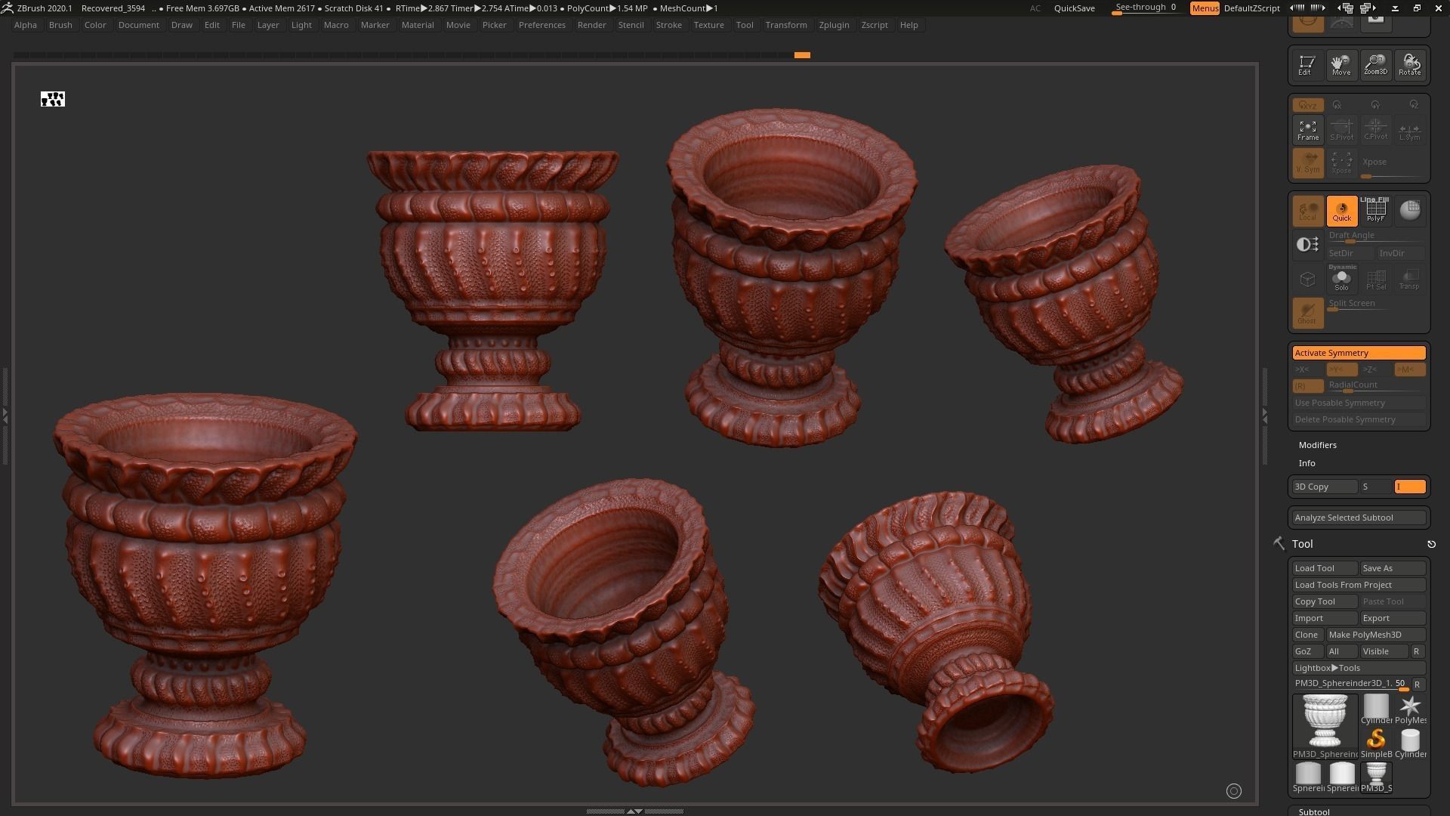Toggle Solo dynamic mode icon

[x=1341, y=279]
